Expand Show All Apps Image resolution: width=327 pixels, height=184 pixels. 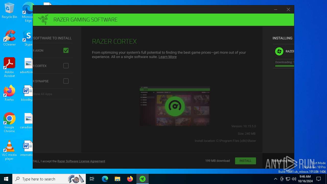point(43,94)
